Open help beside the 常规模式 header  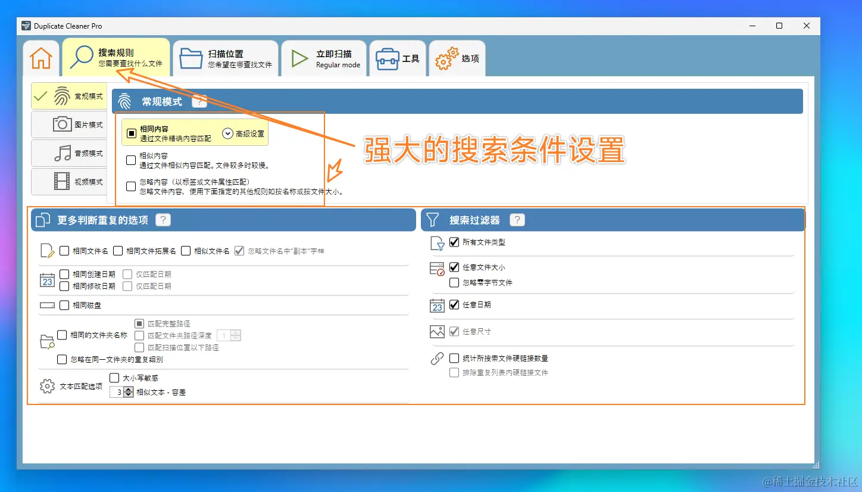pos(199,101)
